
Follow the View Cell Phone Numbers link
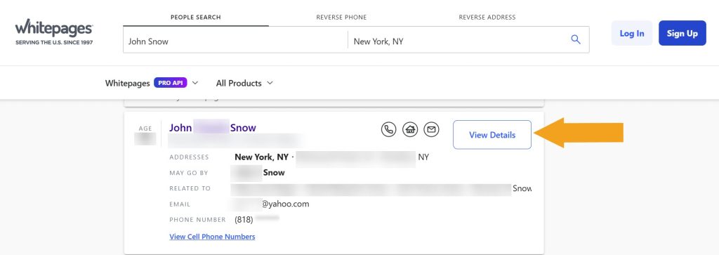[212, 237]
